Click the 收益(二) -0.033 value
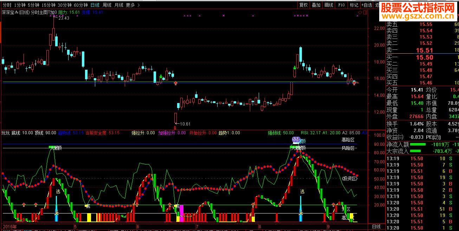The width and height of the screenshot is (459, 231). pyautogui.click(x=416, y=137)
